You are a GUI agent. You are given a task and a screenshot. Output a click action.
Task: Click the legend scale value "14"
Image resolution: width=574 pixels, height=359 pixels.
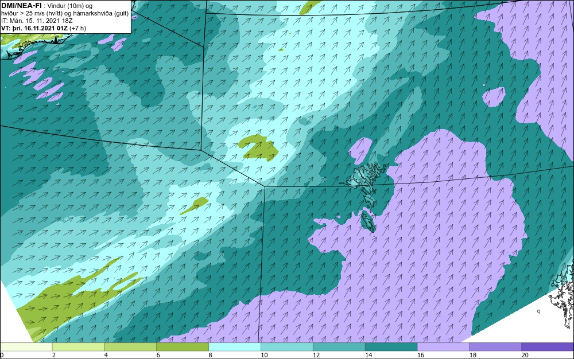tap(369, 355)
